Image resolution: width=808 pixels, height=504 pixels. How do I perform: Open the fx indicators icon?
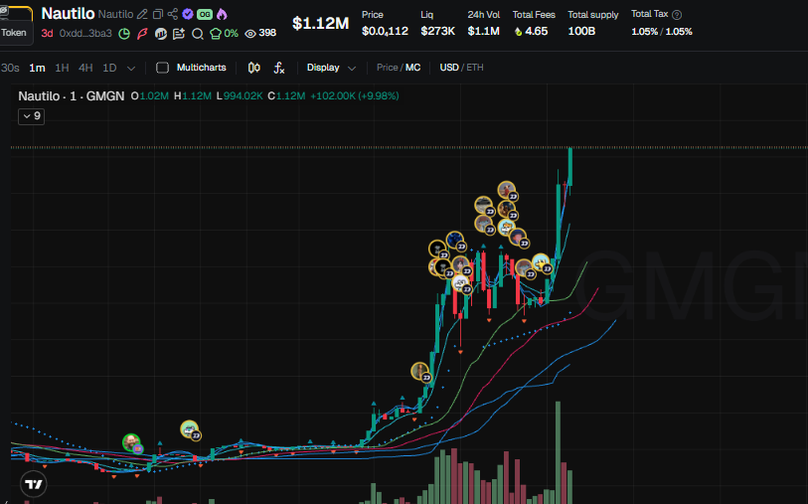tap(279, 68)
